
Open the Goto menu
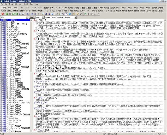[32, 4]
